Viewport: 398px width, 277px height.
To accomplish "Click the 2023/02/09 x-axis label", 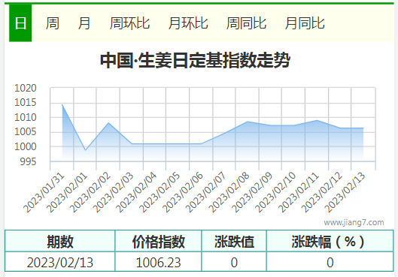I will click(253, 193).
